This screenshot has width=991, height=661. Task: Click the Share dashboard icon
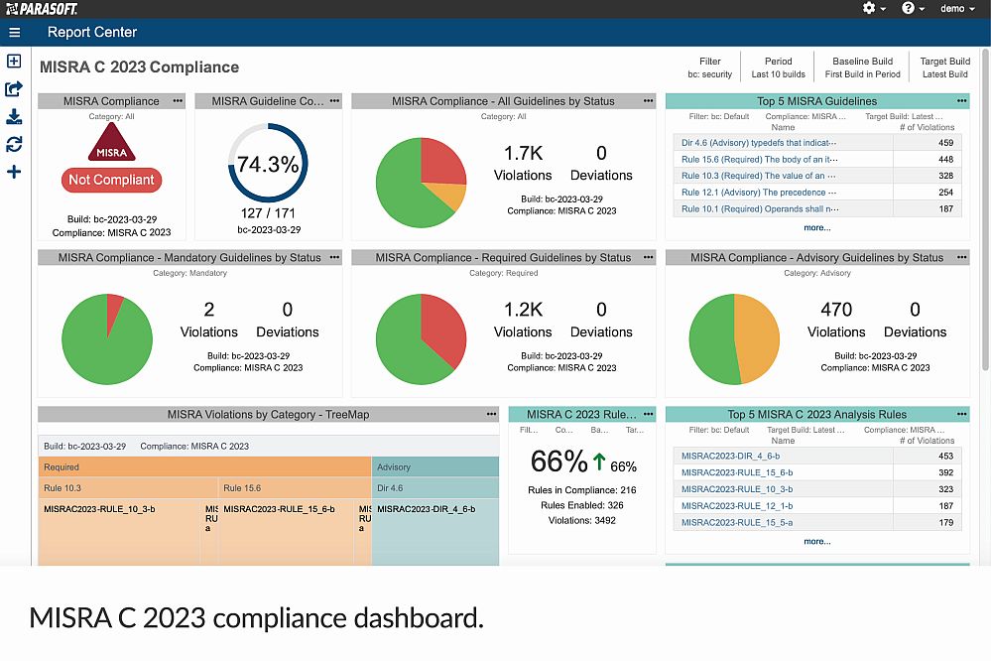click(x=14, y=89)
